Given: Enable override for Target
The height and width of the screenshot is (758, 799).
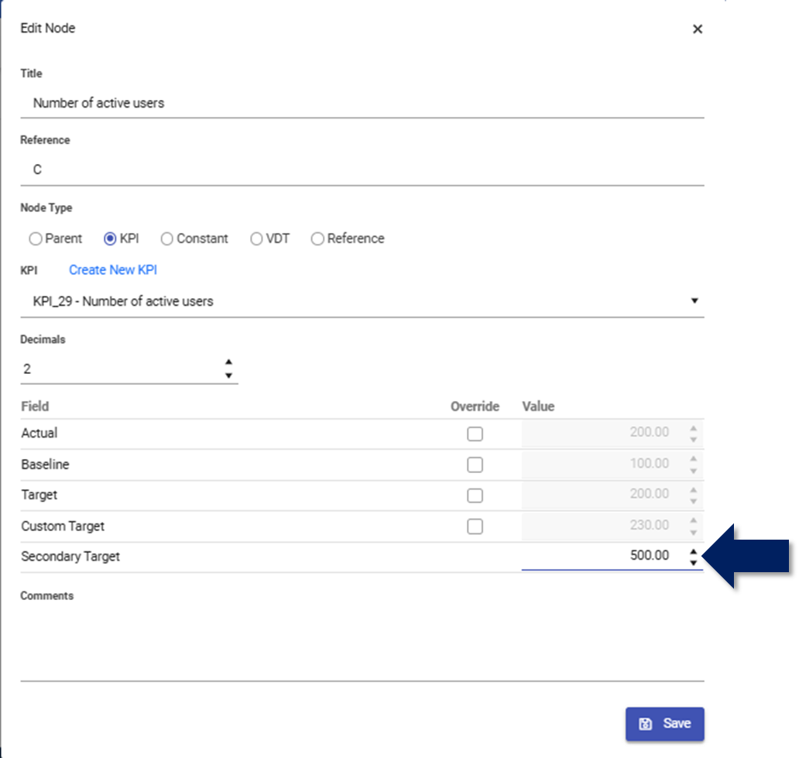Looking at the screenshot, I should (x=475, y=496).
